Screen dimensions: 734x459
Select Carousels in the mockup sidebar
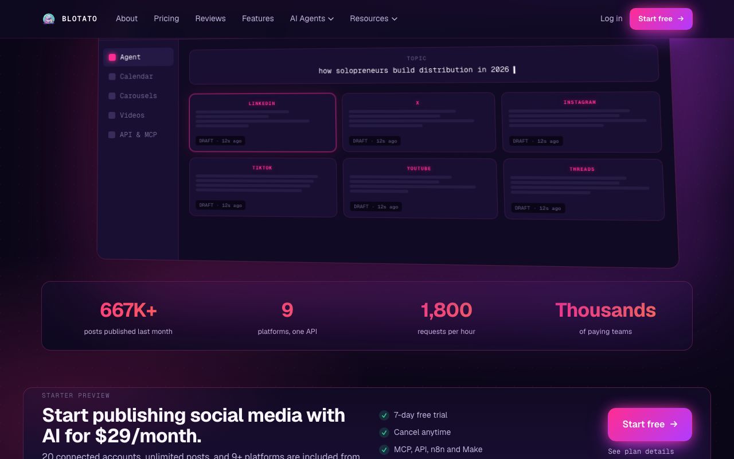[138, 96]
